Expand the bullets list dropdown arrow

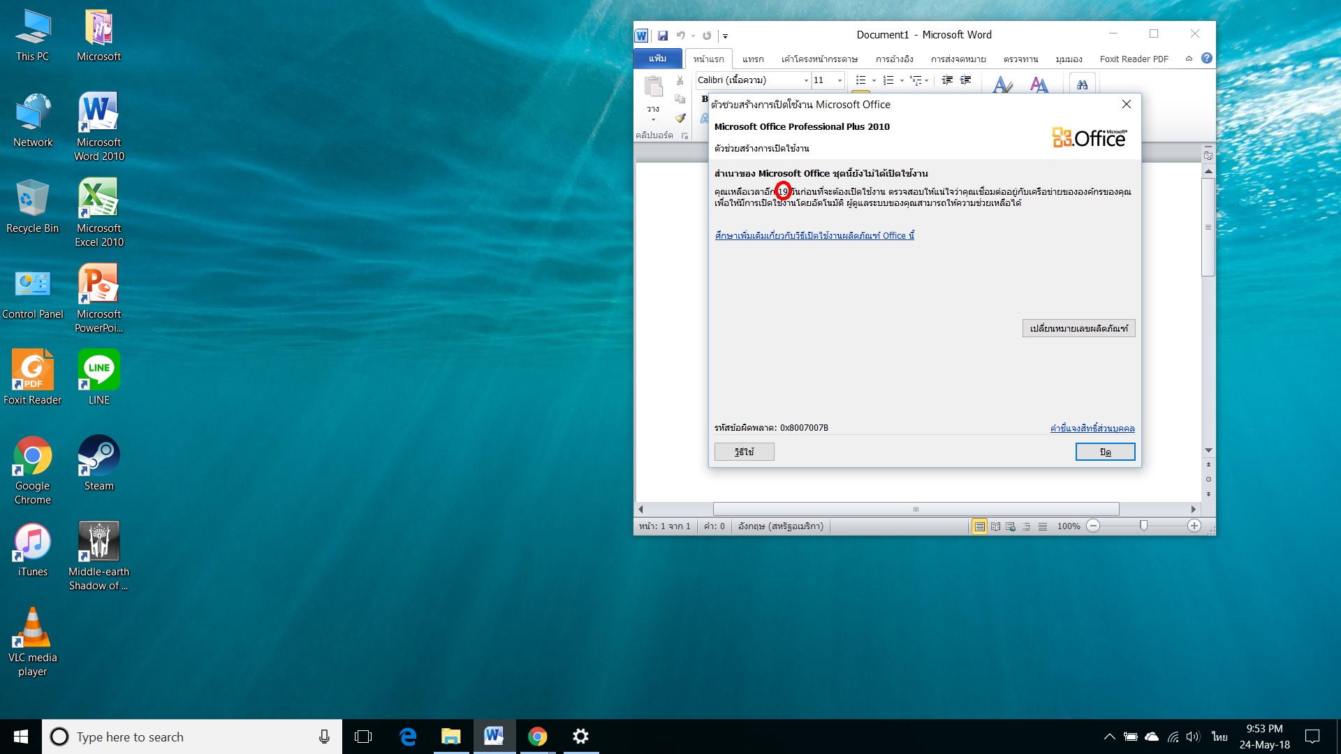pos(874,80)
